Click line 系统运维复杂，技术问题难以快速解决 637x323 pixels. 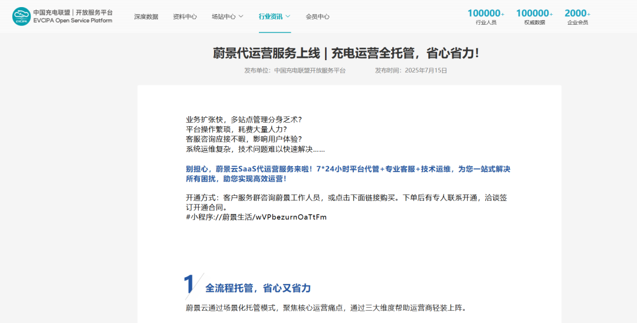coord(255,149)
